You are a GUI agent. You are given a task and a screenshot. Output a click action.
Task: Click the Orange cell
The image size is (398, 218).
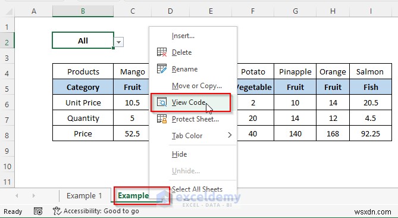[333, 71]
